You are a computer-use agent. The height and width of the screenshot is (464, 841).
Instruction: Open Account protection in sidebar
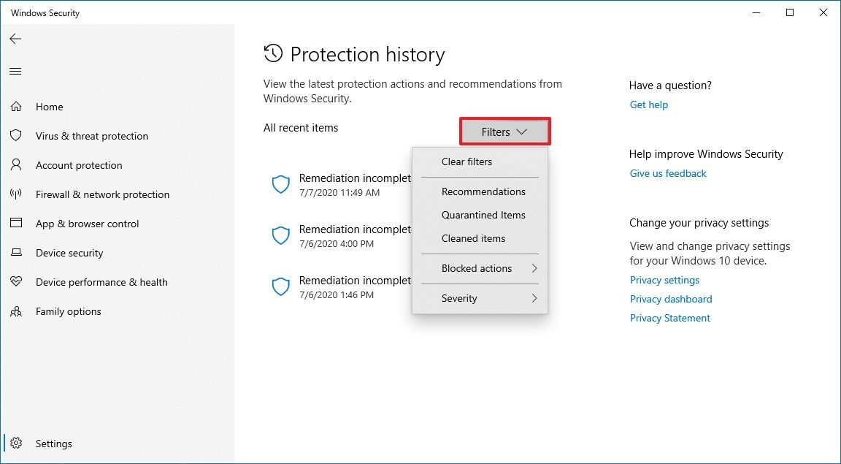click(78, 165)
